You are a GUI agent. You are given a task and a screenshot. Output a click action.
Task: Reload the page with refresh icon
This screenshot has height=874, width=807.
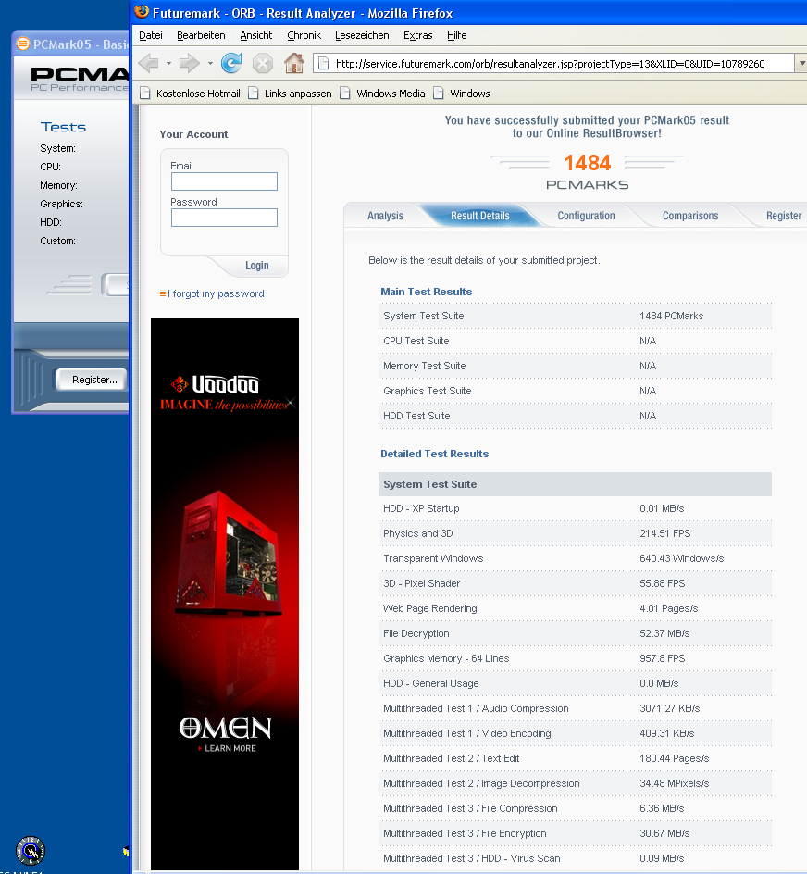pos(231,63)
